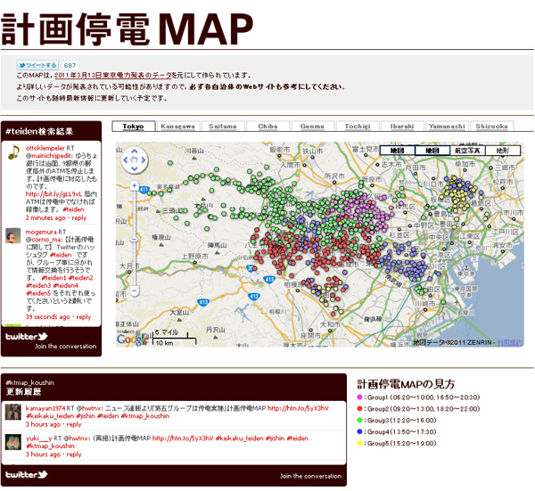Image resolution: width=535 pixels, height=491 pixels.
Task: Open http://htn.to/5yX3hV link in kamayan1974's tweet
Action: click(x=298, y=408)
